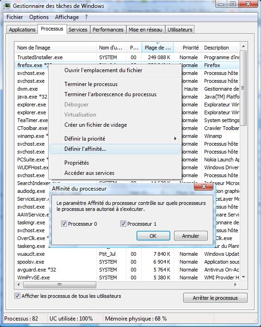Sort by the Nom d'u... column header
261x327 pixels.
(x=111, y=48)
